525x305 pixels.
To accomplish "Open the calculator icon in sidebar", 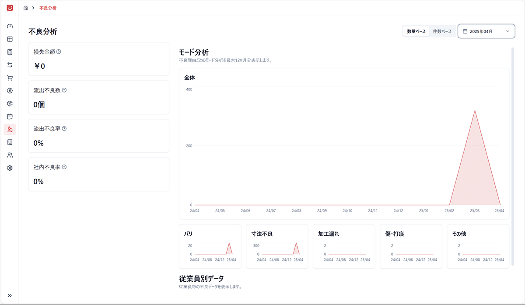I will point(10,52).
